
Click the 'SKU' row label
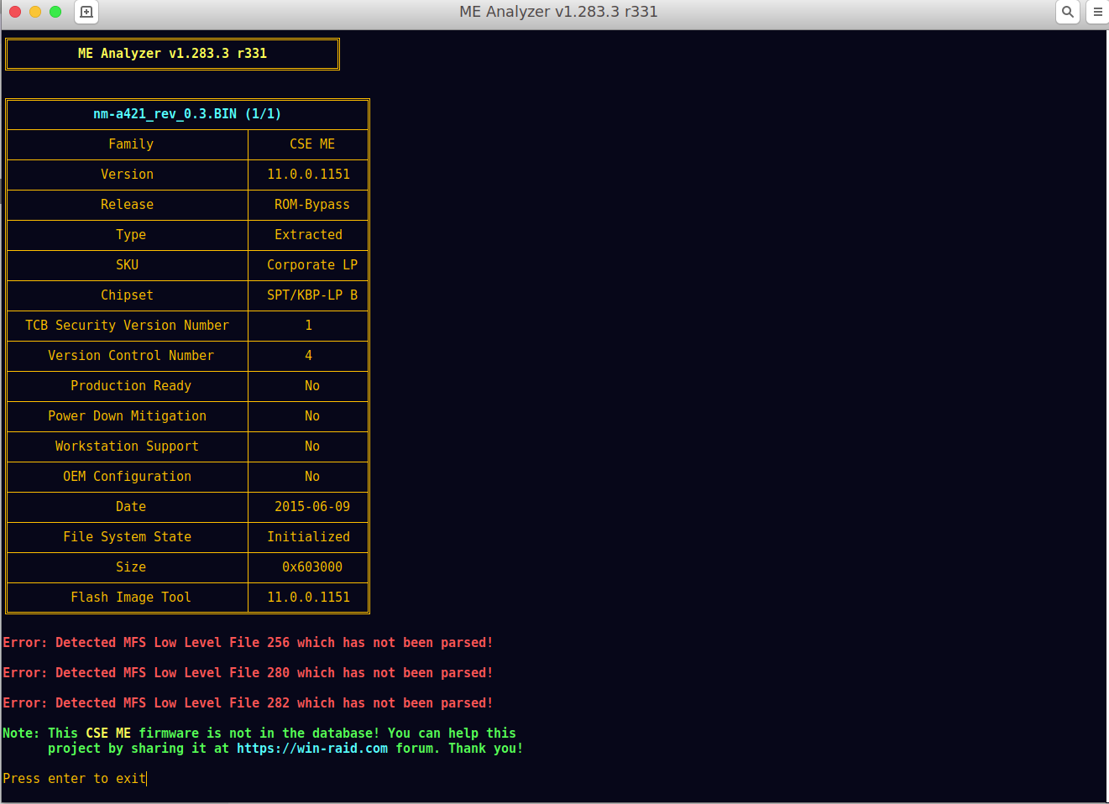pyautogui.click(x=127, y=265)
